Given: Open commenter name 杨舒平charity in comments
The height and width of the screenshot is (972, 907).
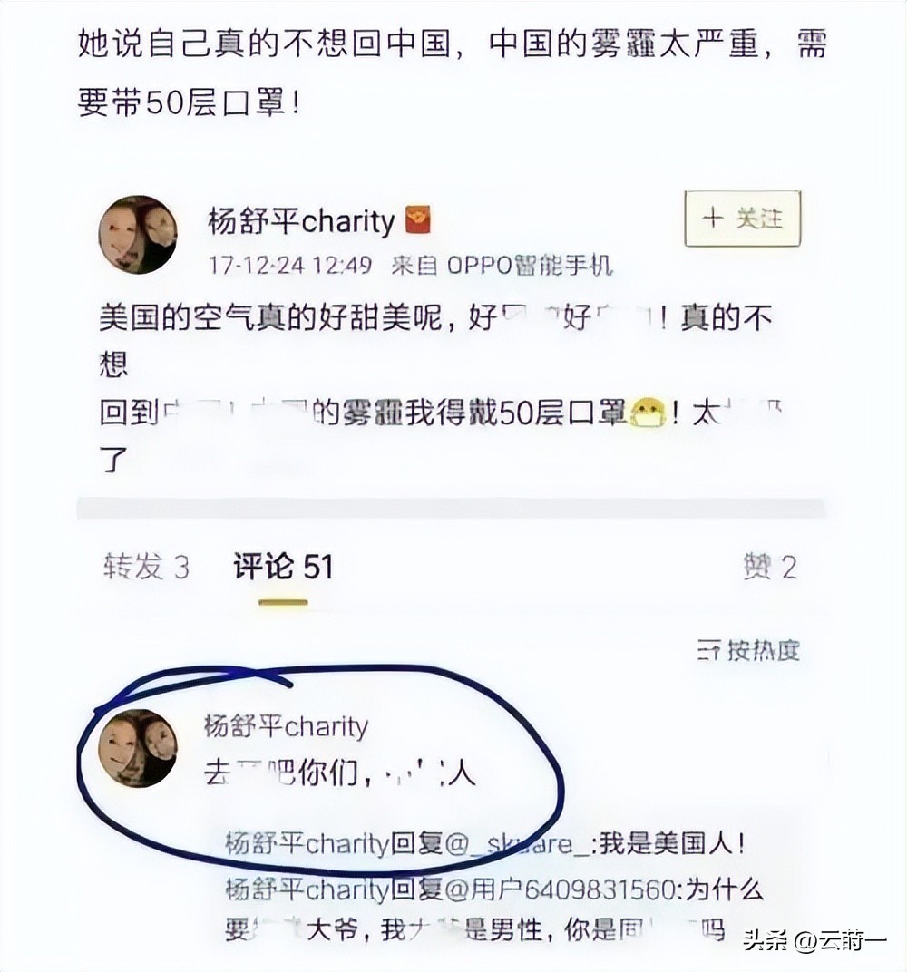Looking at the screenshot, I should pos(286,726).
